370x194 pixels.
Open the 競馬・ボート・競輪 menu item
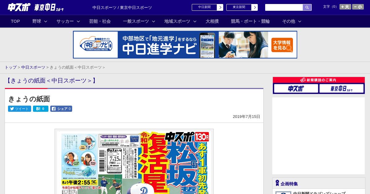(250, 21)
